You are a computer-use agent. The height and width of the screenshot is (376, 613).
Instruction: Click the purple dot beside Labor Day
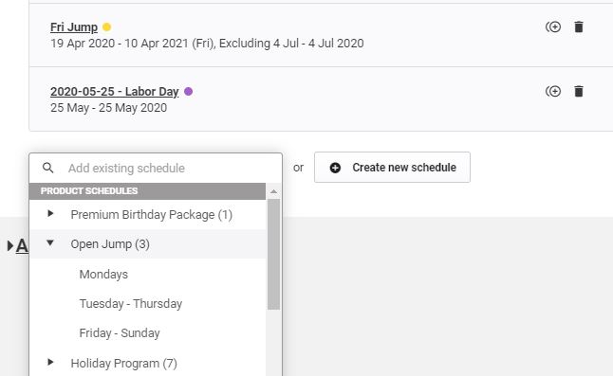tap(189, 91)
